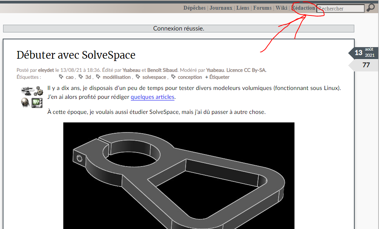Image resolution: width=379 pixels, height=229 pixels.
Task: Select the cao tag
Action: coord(69,77)
